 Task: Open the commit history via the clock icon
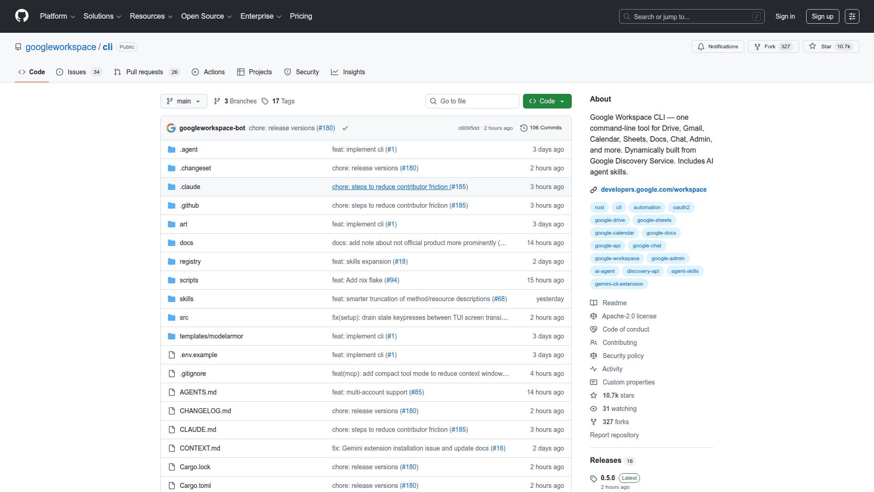pyautogui.click(x=523, y=128)
